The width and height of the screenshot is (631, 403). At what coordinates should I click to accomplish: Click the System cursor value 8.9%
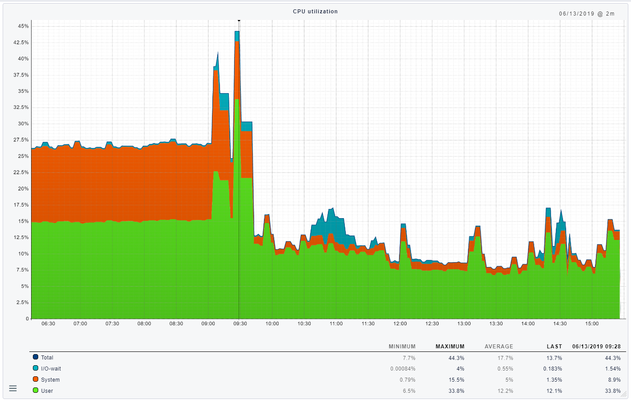click(615, 380)
